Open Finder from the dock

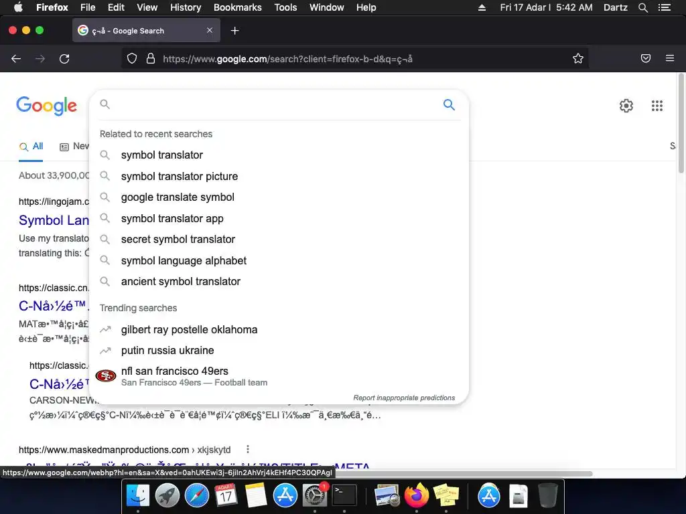coord(138,496)
